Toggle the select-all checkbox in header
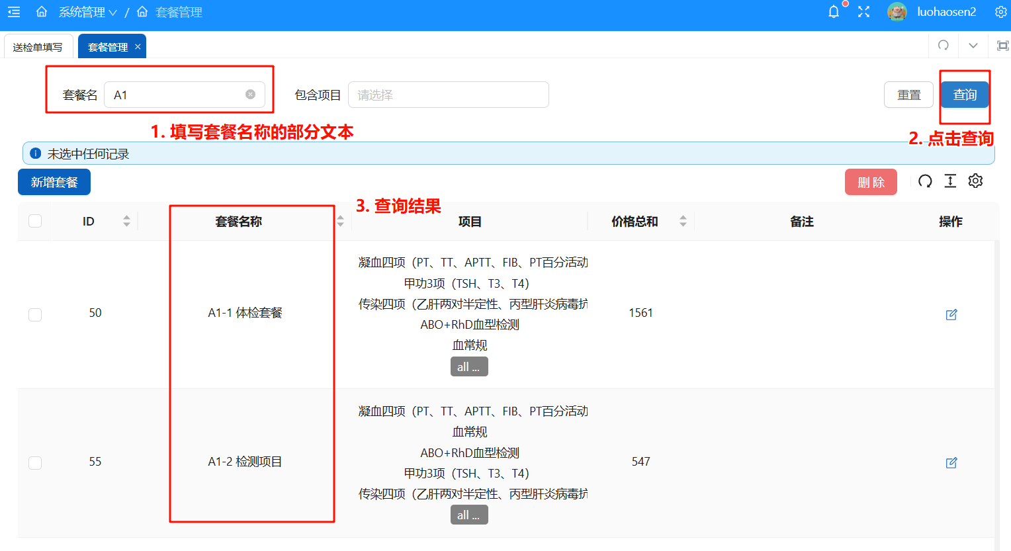Viewport: 1011px width, 551px height. pos(35,221)
